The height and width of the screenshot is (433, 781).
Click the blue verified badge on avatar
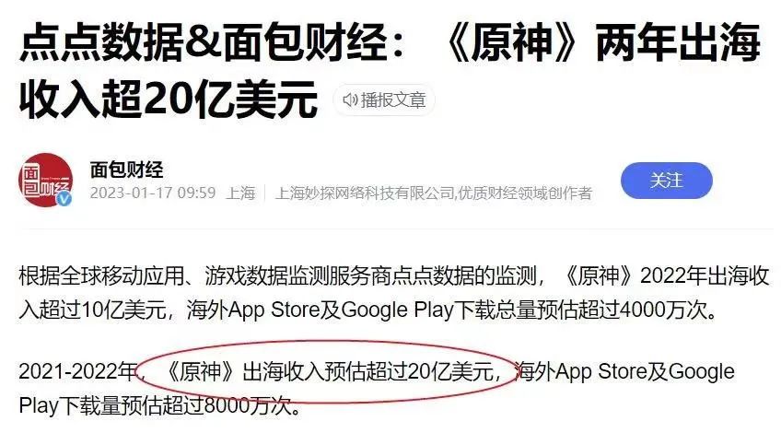pyautogui.click(x=64, y=199)
